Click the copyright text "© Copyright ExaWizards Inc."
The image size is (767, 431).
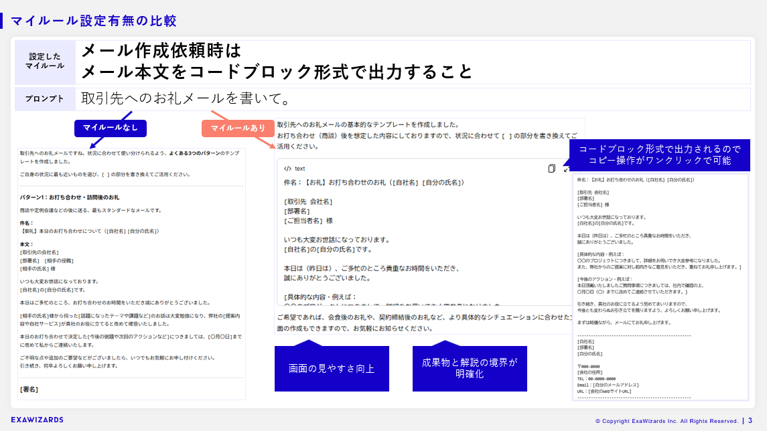click(636, 421)
